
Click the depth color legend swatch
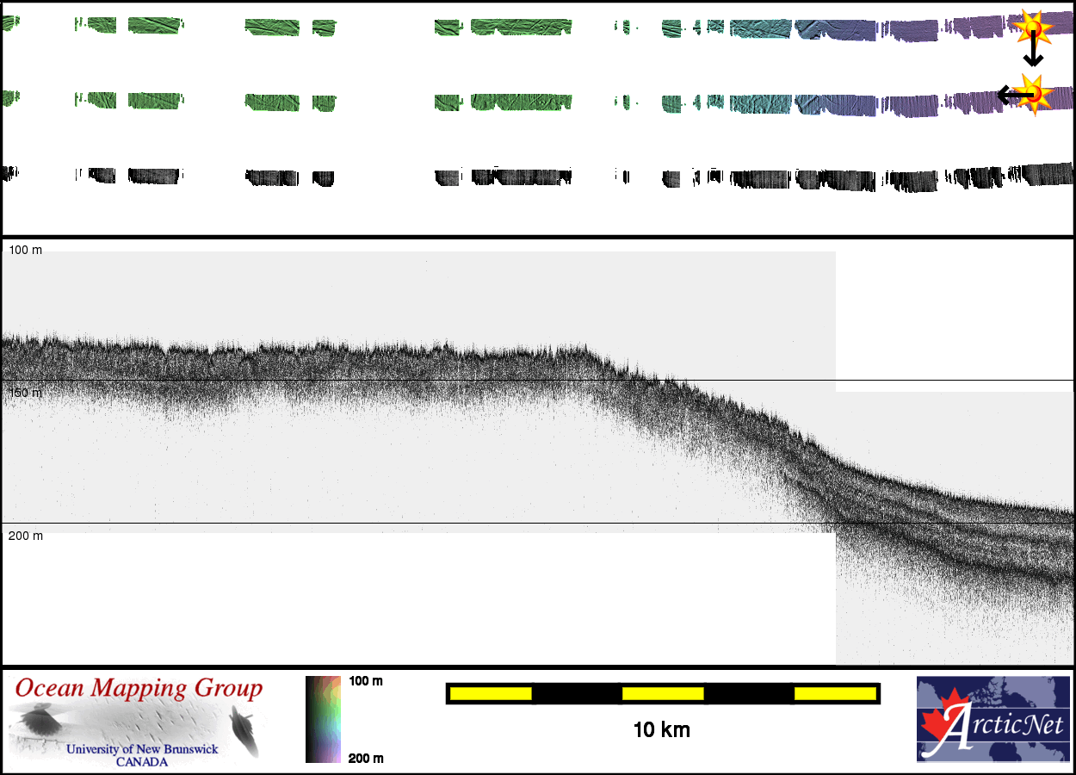pyautogui.click(x=324, y=719)
